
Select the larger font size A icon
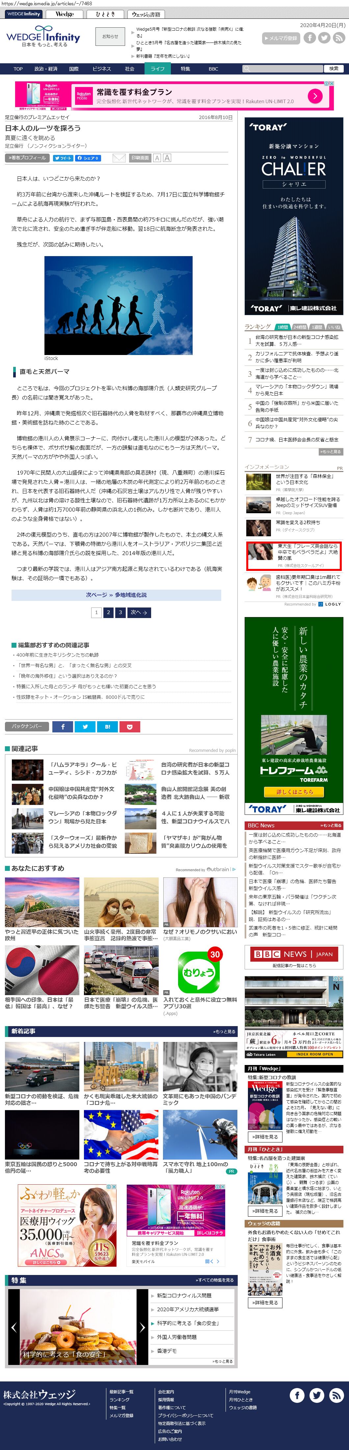coord(167,158)
